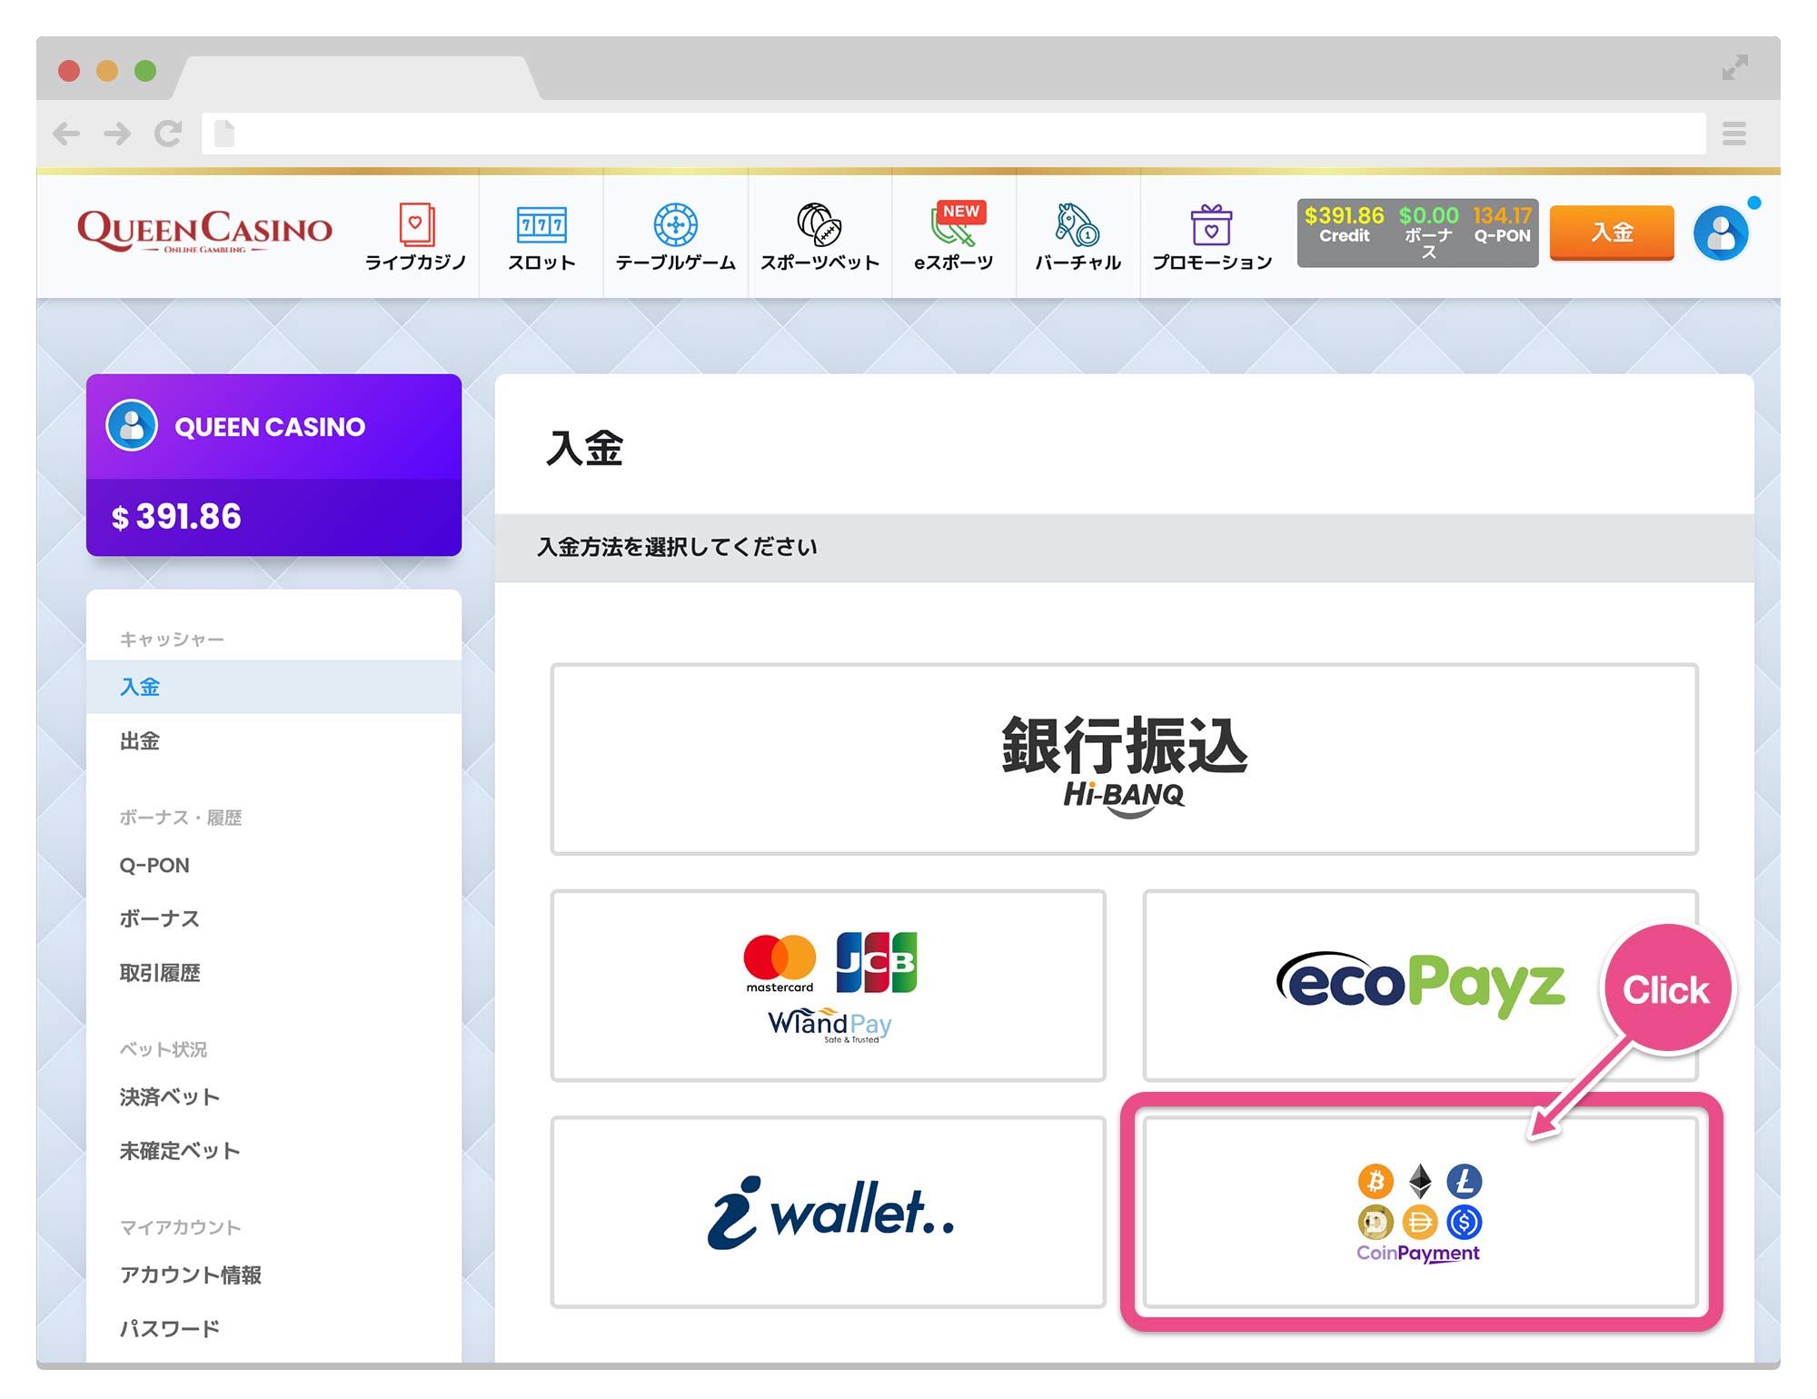Click the キャッシャー section label
Image resolution: width=1817 pixels, height=1399 pixels.
172,640
